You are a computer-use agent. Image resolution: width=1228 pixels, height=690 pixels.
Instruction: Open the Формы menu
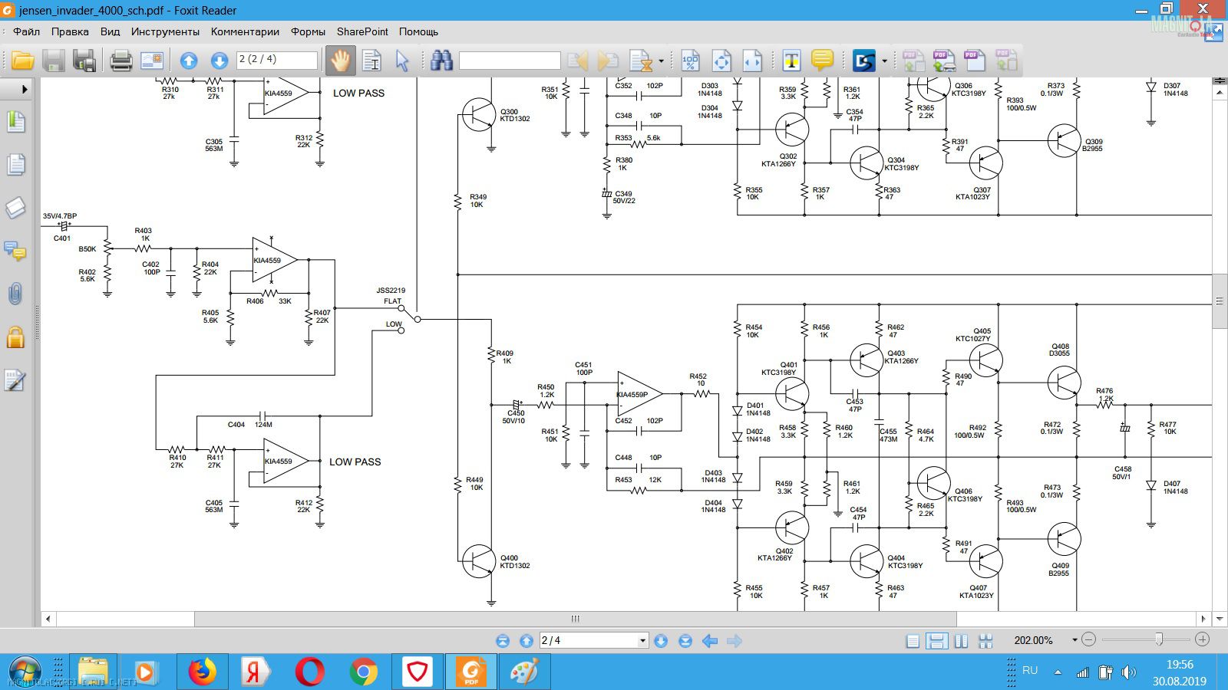coord(308,31)
